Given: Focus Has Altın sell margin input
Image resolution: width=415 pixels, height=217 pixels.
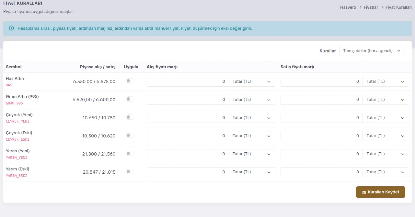Looking at the screenshot, I should 322,81.
